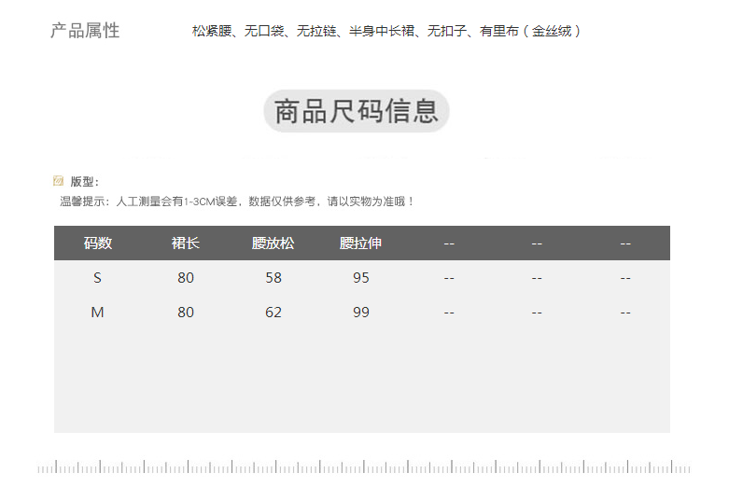Screen dimensions: 729x487
Task: Click skirt length 80 in M row
Action: [186, 313]
